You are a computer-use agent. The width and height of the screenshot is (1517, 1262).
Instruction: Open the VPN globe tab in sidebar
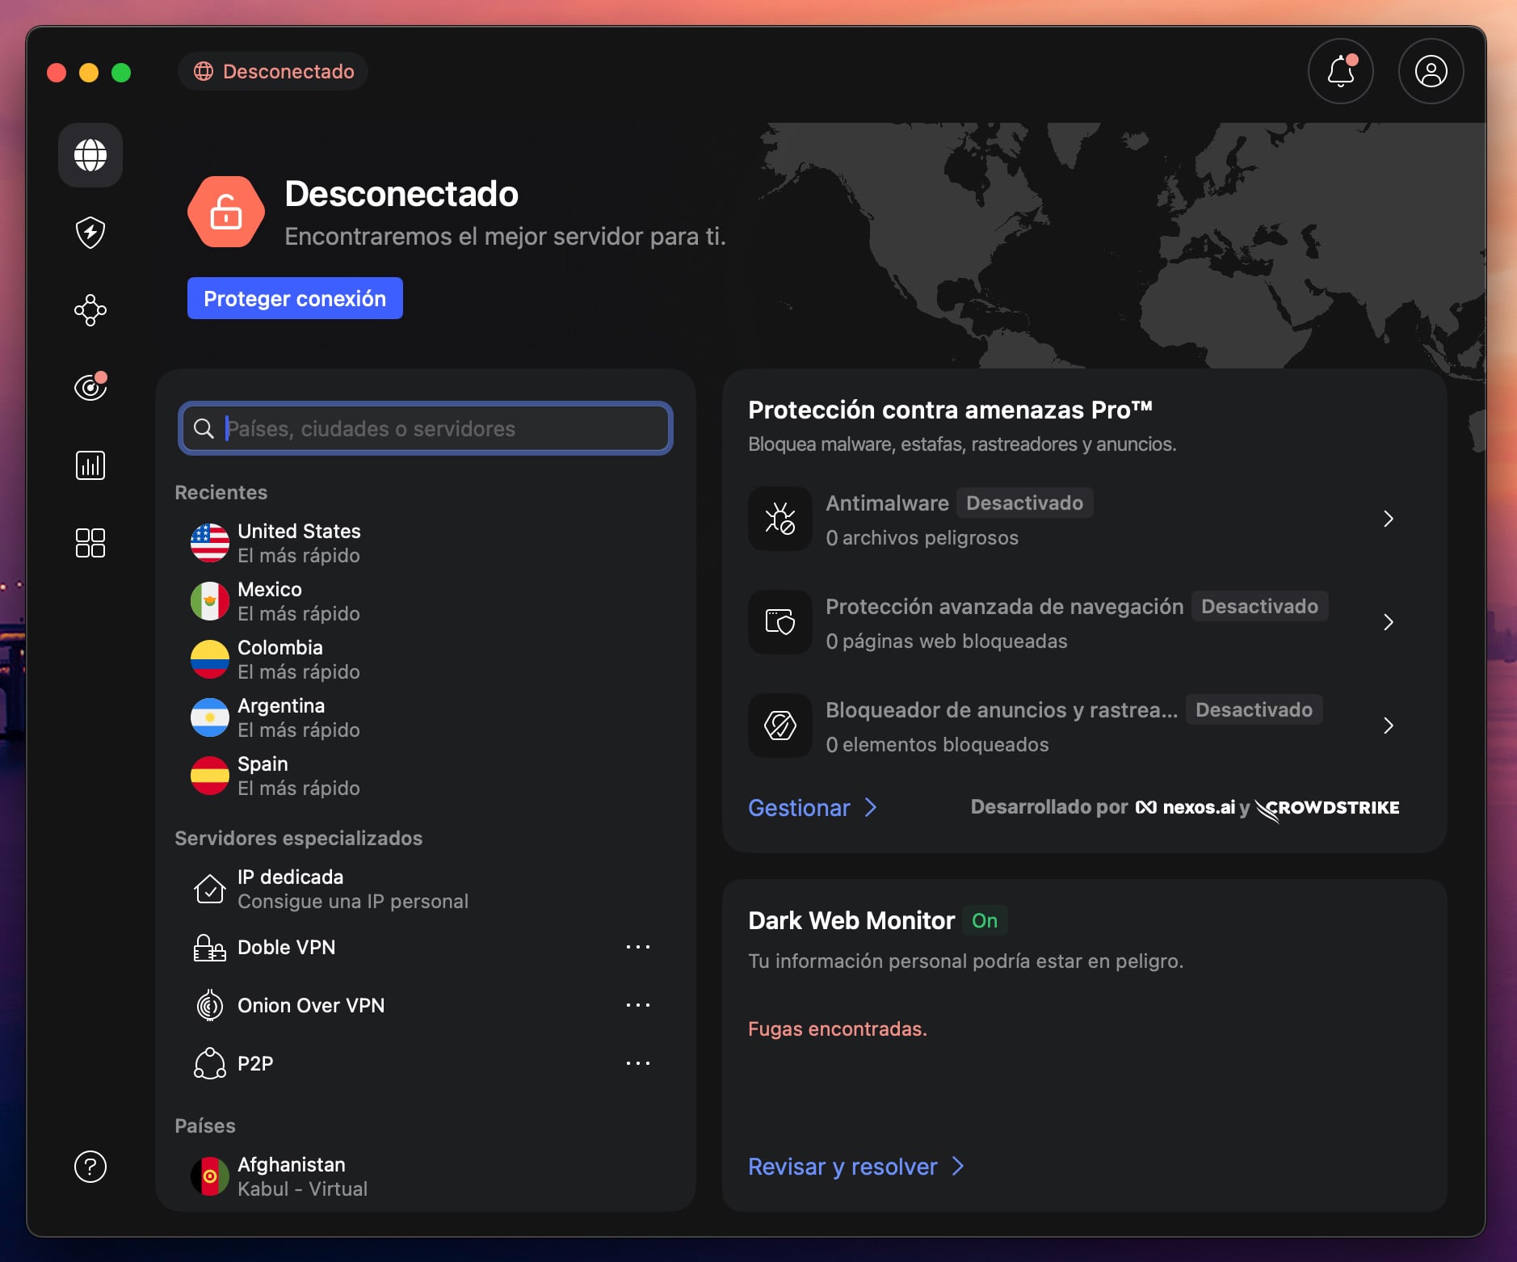(90, 155)
